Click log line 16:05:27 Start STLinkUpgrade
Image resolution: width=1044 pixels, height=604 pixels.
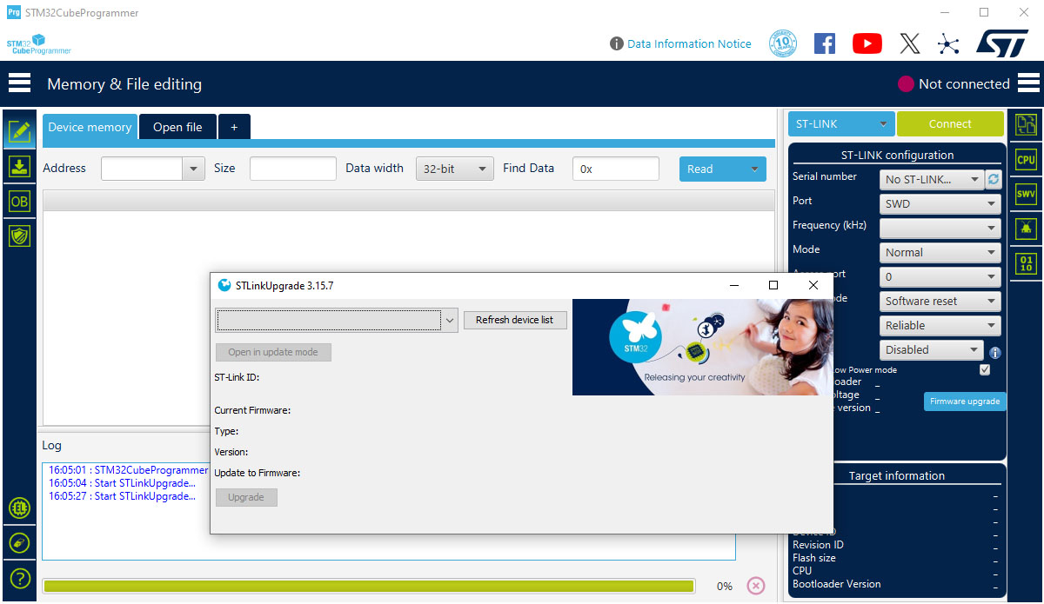click(122, 496)
